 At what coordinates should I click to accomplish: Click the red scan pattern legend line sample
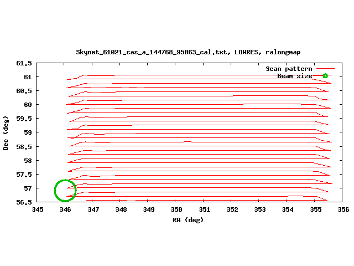pyautogui.click(x=325, y=68)
